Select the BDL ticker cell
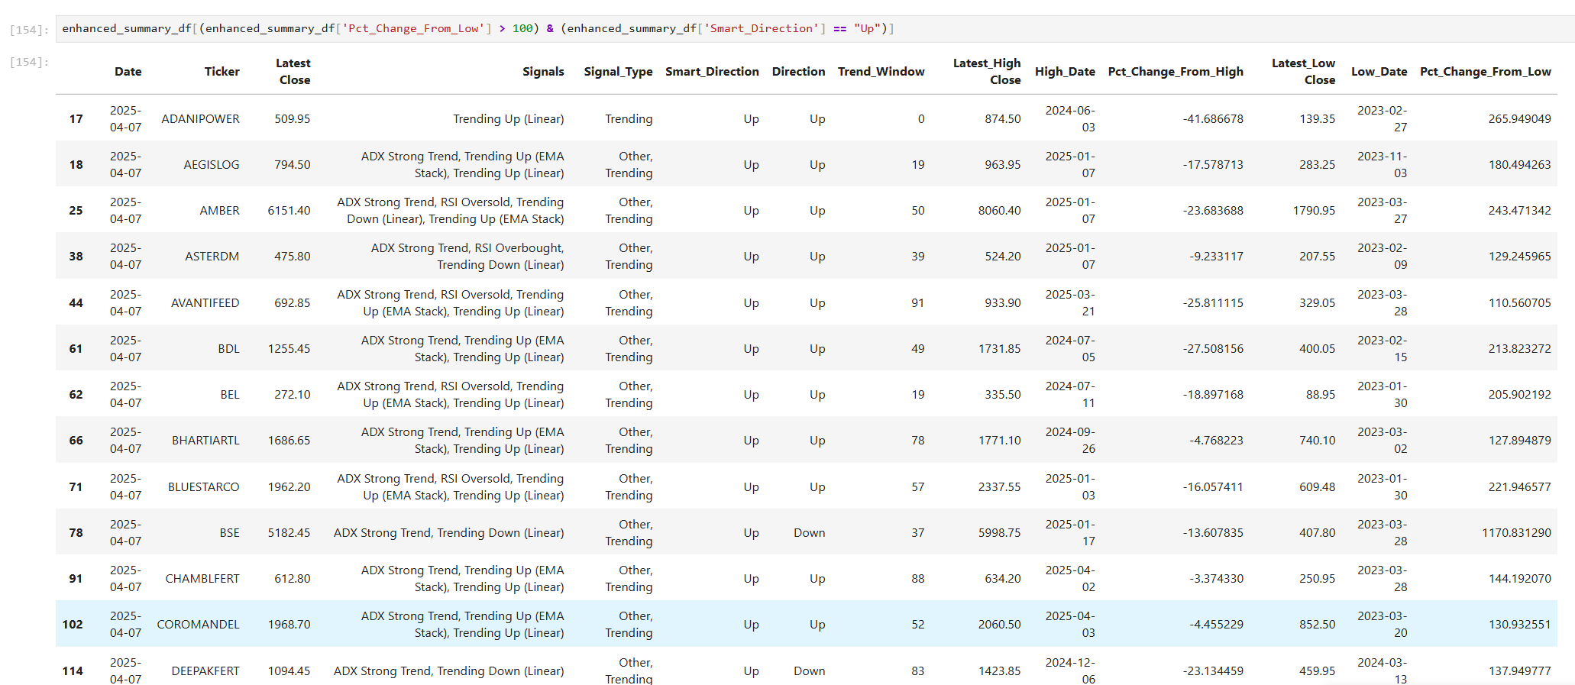1575x685 pixels. coord(229,349)
